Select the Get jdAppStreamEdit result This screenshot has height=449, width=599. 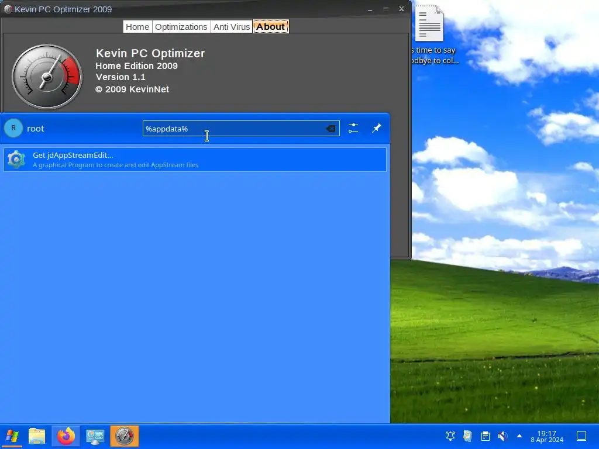click(x=195, y=160)
